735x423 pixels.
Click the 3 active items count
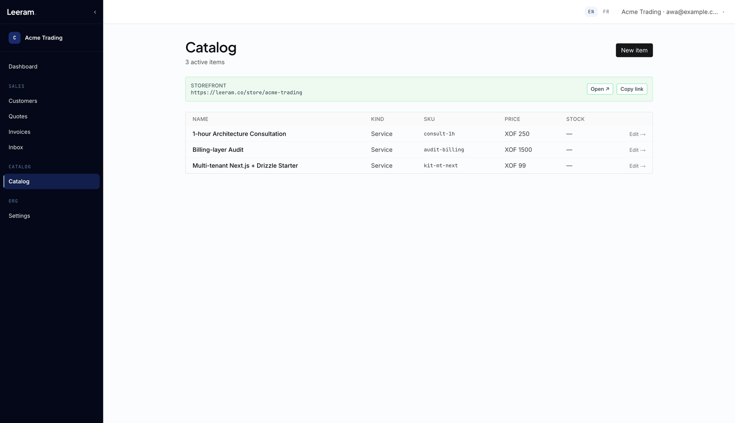point(205,62)
